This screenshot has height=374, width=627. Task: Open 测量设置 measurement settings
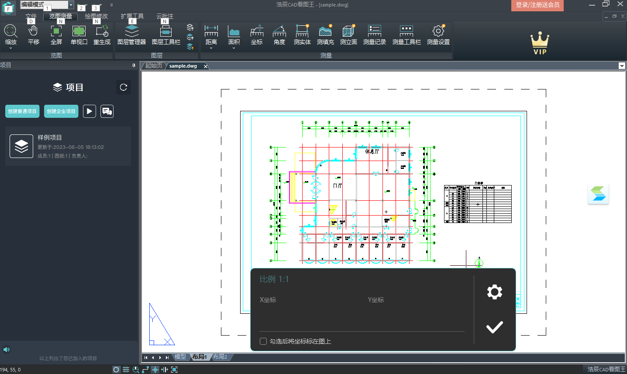click(x=438, y=35)
